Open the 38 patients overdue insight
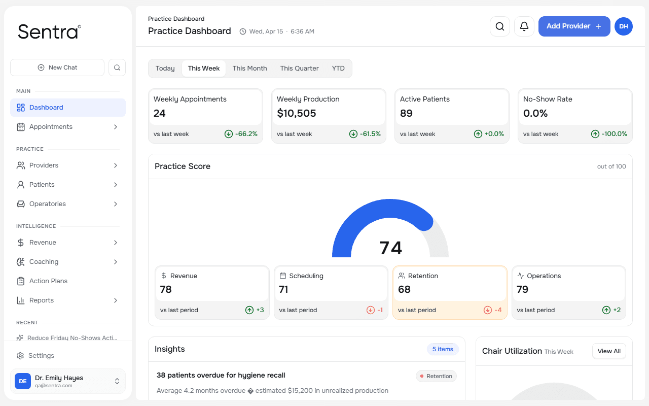Image resolution: width=649 pixels, height=406 pixels. [x=307, y=383]
